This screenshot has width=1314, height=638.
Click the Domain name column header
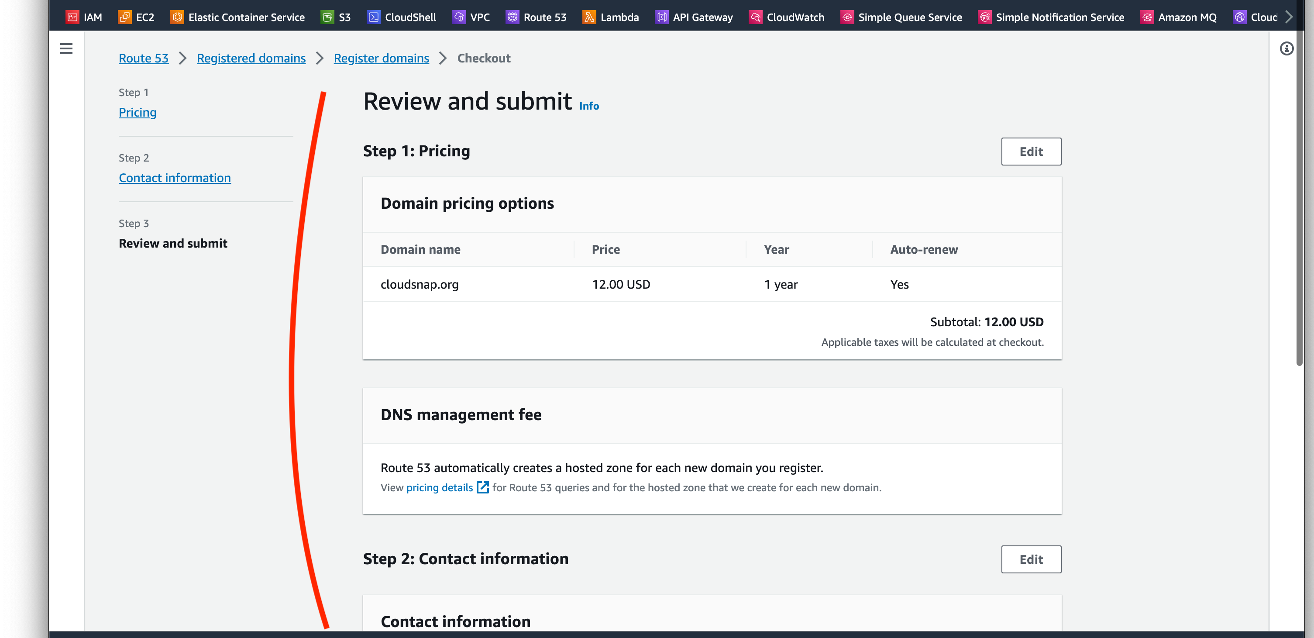point(420,250)
